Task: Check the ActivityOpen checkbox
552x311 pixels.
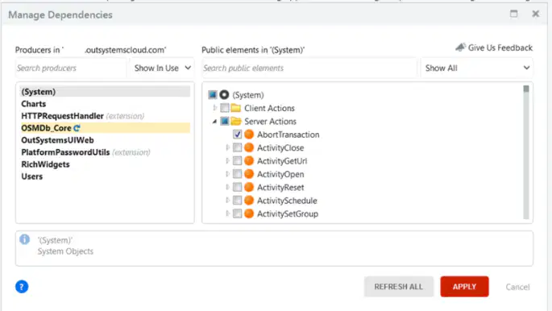Action: 237,174
